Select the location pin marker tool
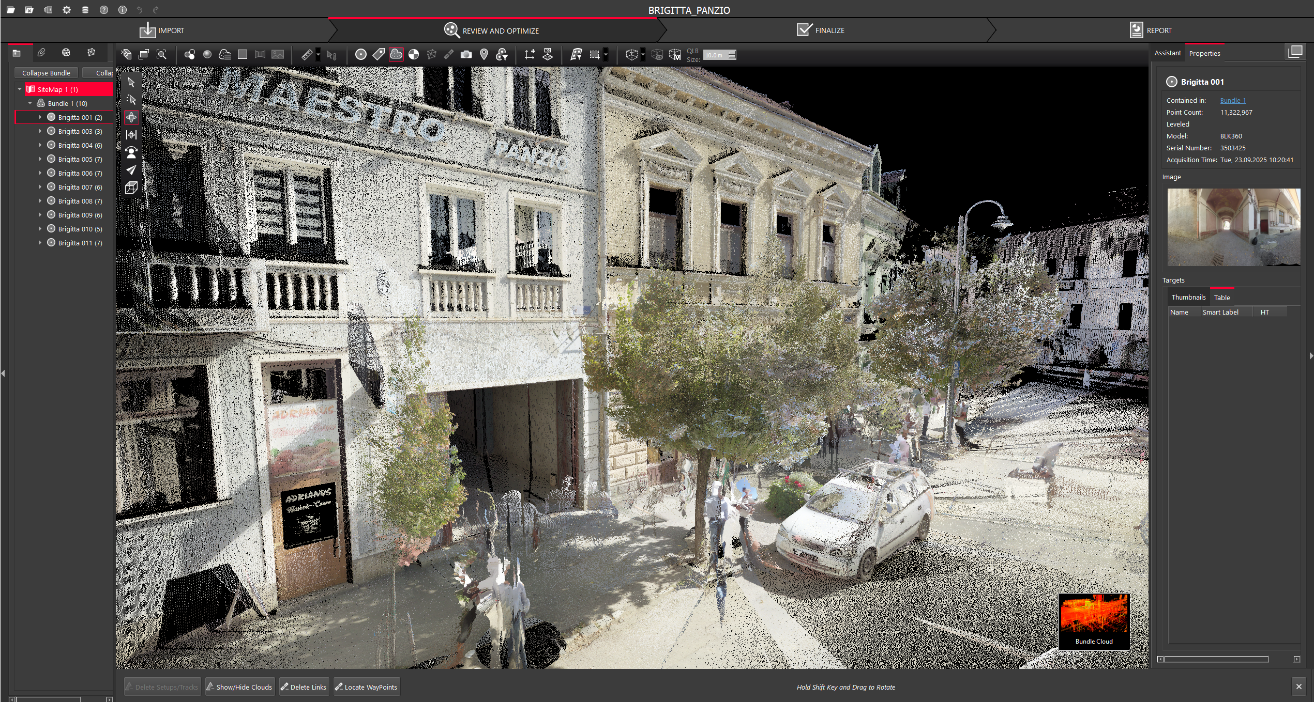1314x702 pixels. (484, 54)
